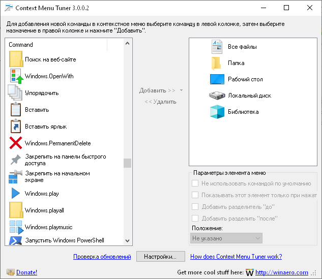322x279 pixels.
Task: Select the Windows PowerShell command icon
Action: point(16,240)
